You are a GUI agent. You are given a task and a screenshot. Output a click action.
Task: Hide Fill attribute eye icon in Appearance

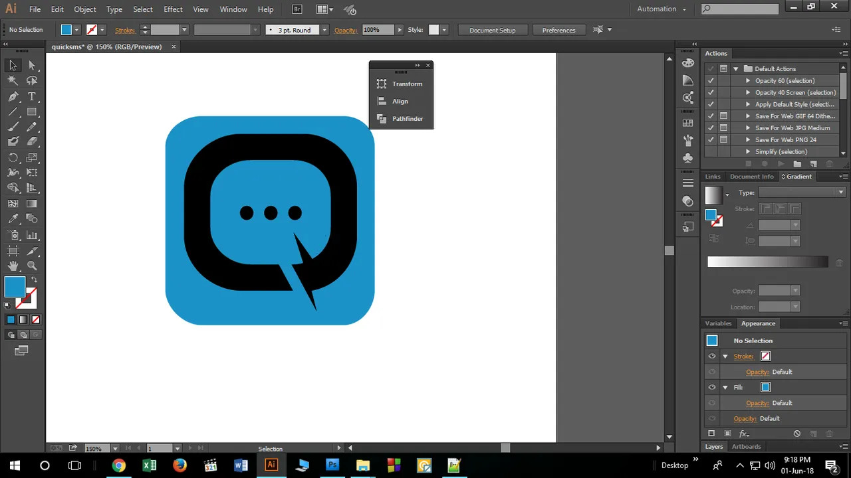tap(712, 387)
